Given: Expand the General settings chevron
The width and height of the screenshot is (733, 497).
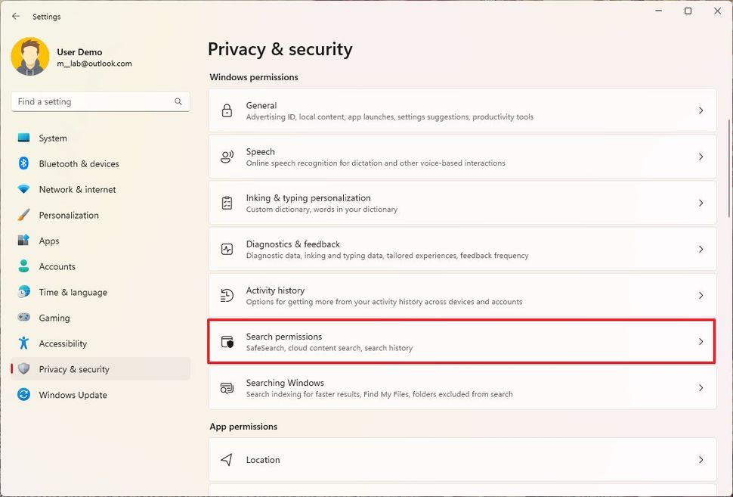Looking at the screenshot, I should coord(701,111).
